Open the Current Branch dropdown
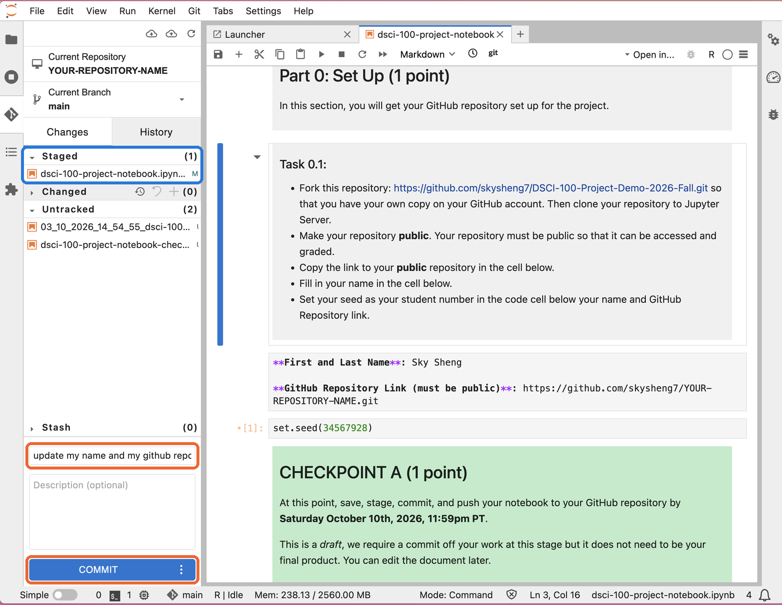The width and height of the screenshot is (782, 605). [x=112, y=99]
